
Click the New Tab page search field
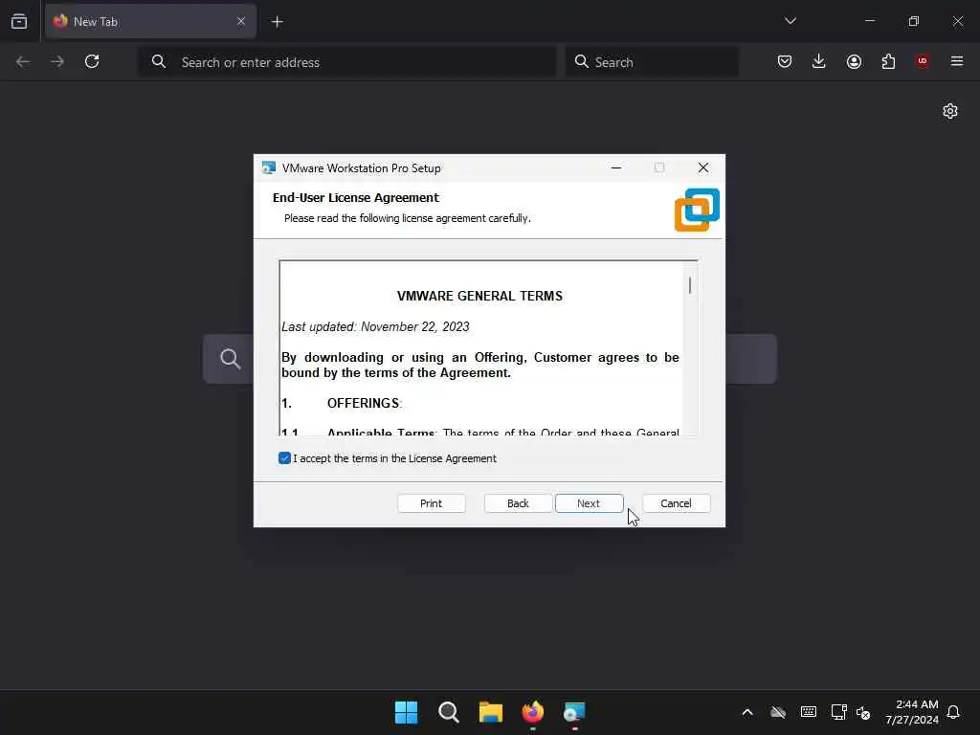click(489, 359)
